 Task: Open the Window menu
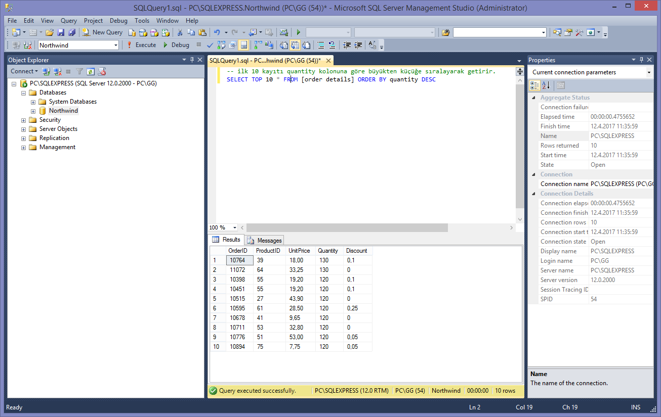[x=167, y=21]
